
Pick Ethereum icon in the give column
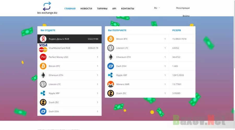click(43, 75)
